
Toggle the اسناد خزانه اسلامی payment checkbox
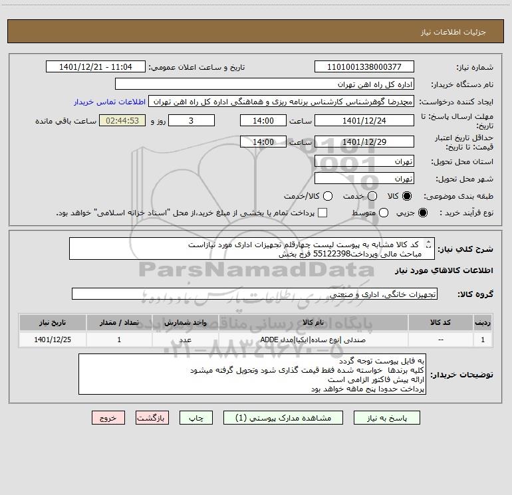(x=322, y=213)
